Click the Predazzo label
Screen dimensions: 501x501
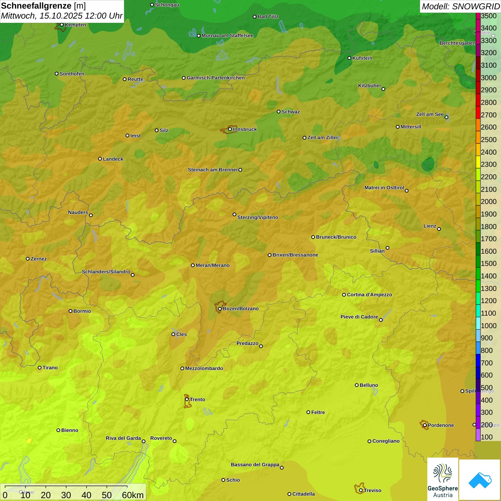(x=247, y=343)
